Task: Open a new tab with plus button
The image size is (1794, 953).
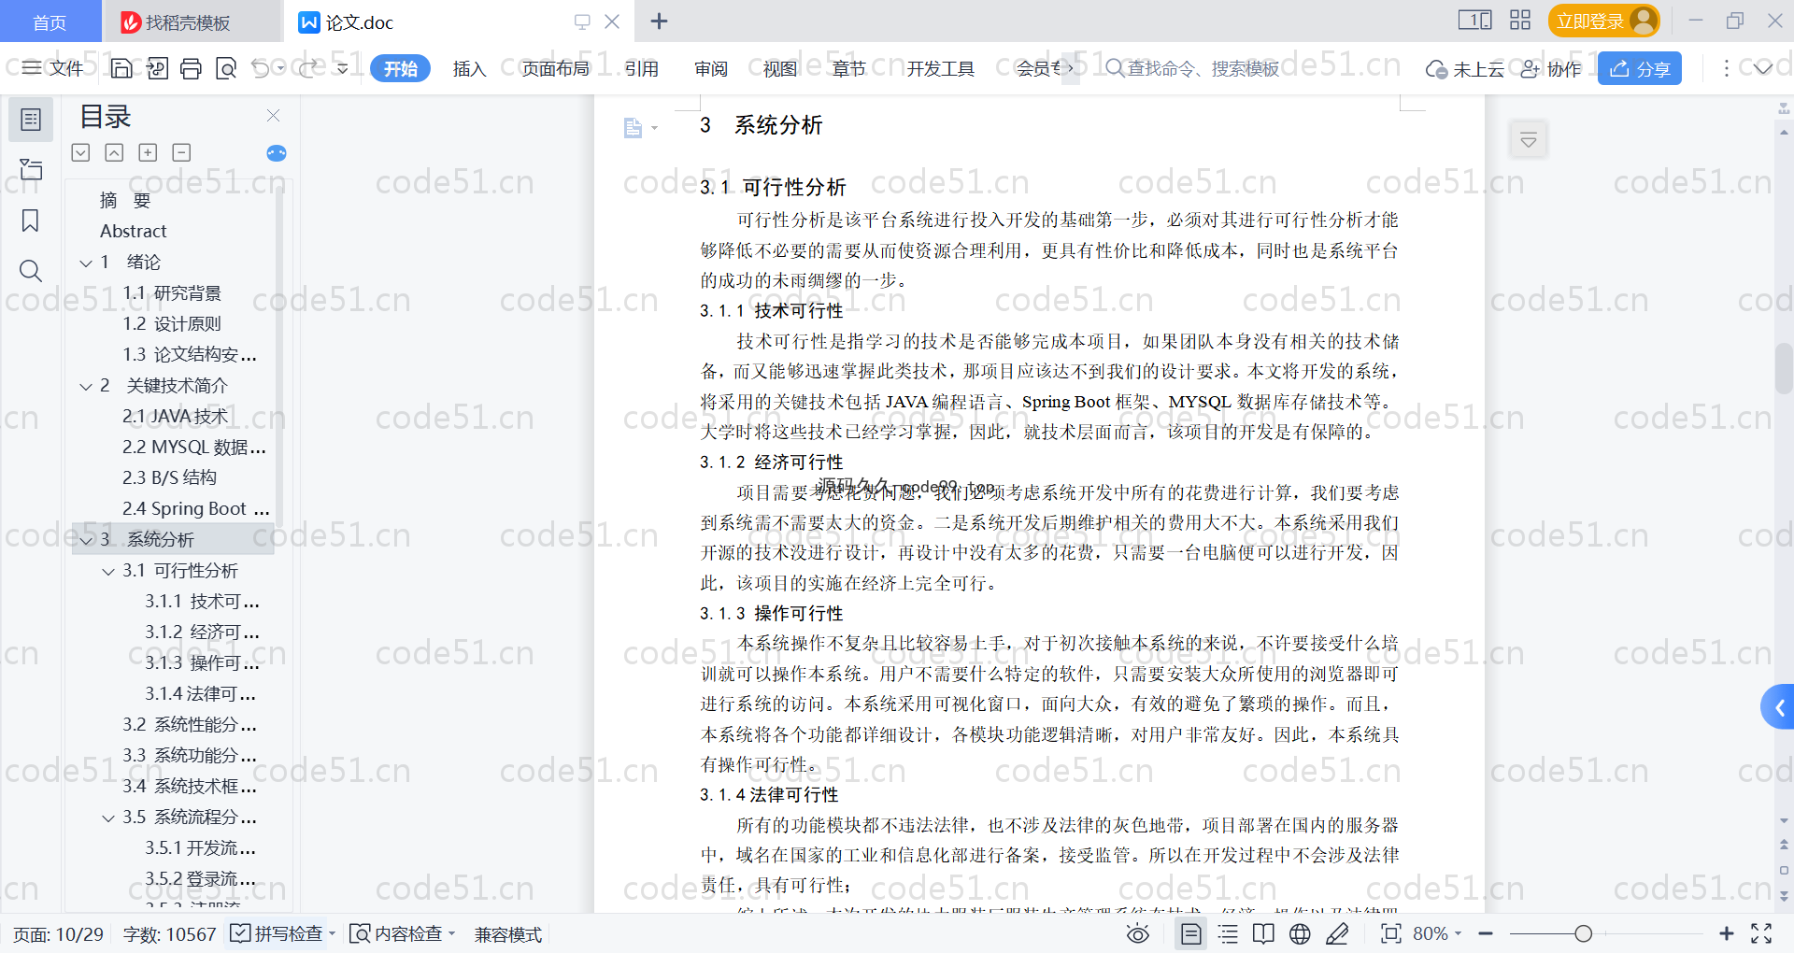Action: (659, 21)
